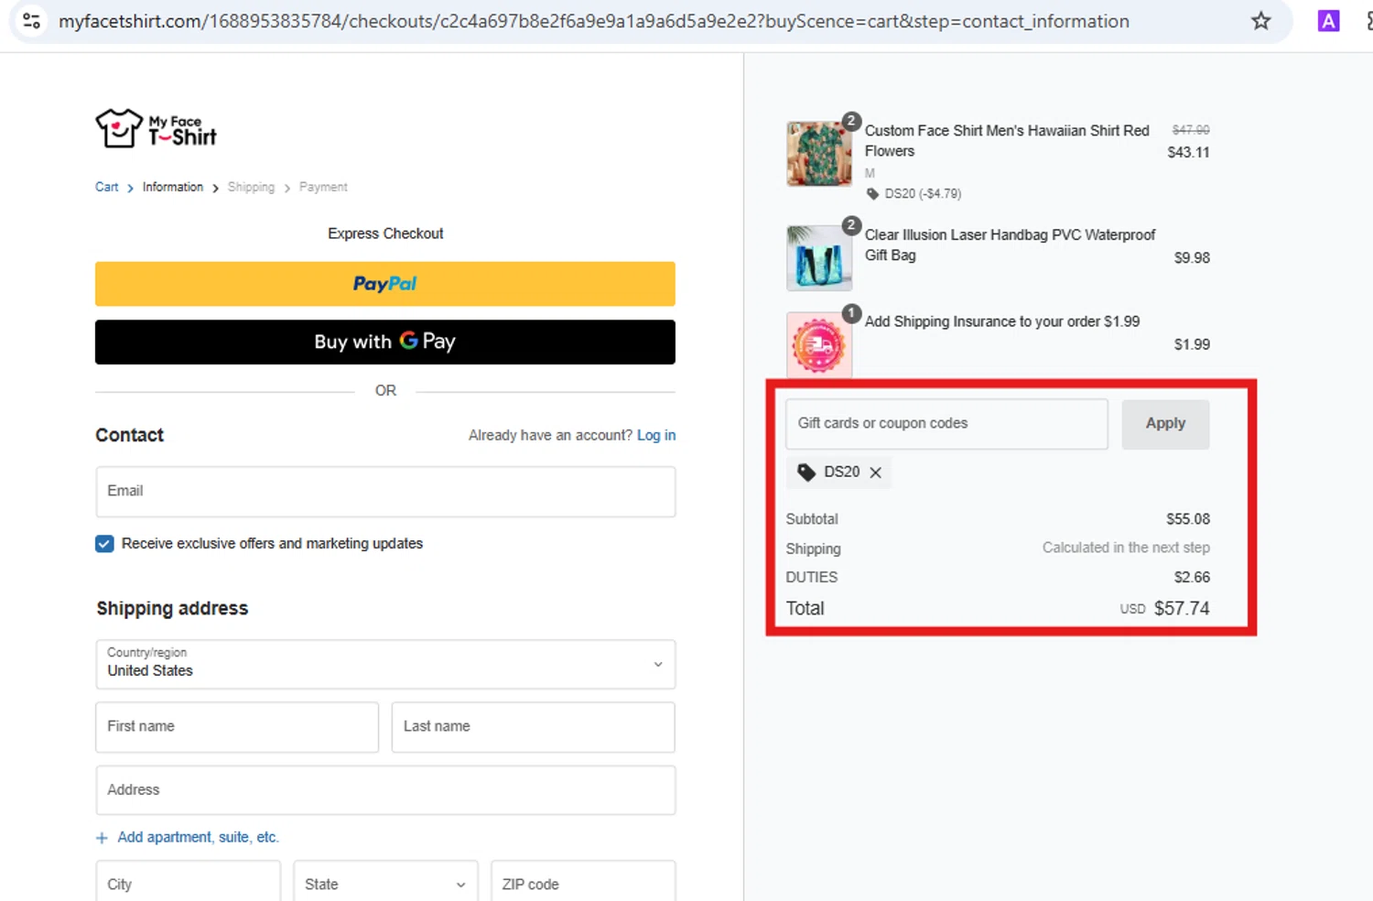Focus the ZIP code field
The height and width of the screenshot is (901, 1373).
[583, 883]
